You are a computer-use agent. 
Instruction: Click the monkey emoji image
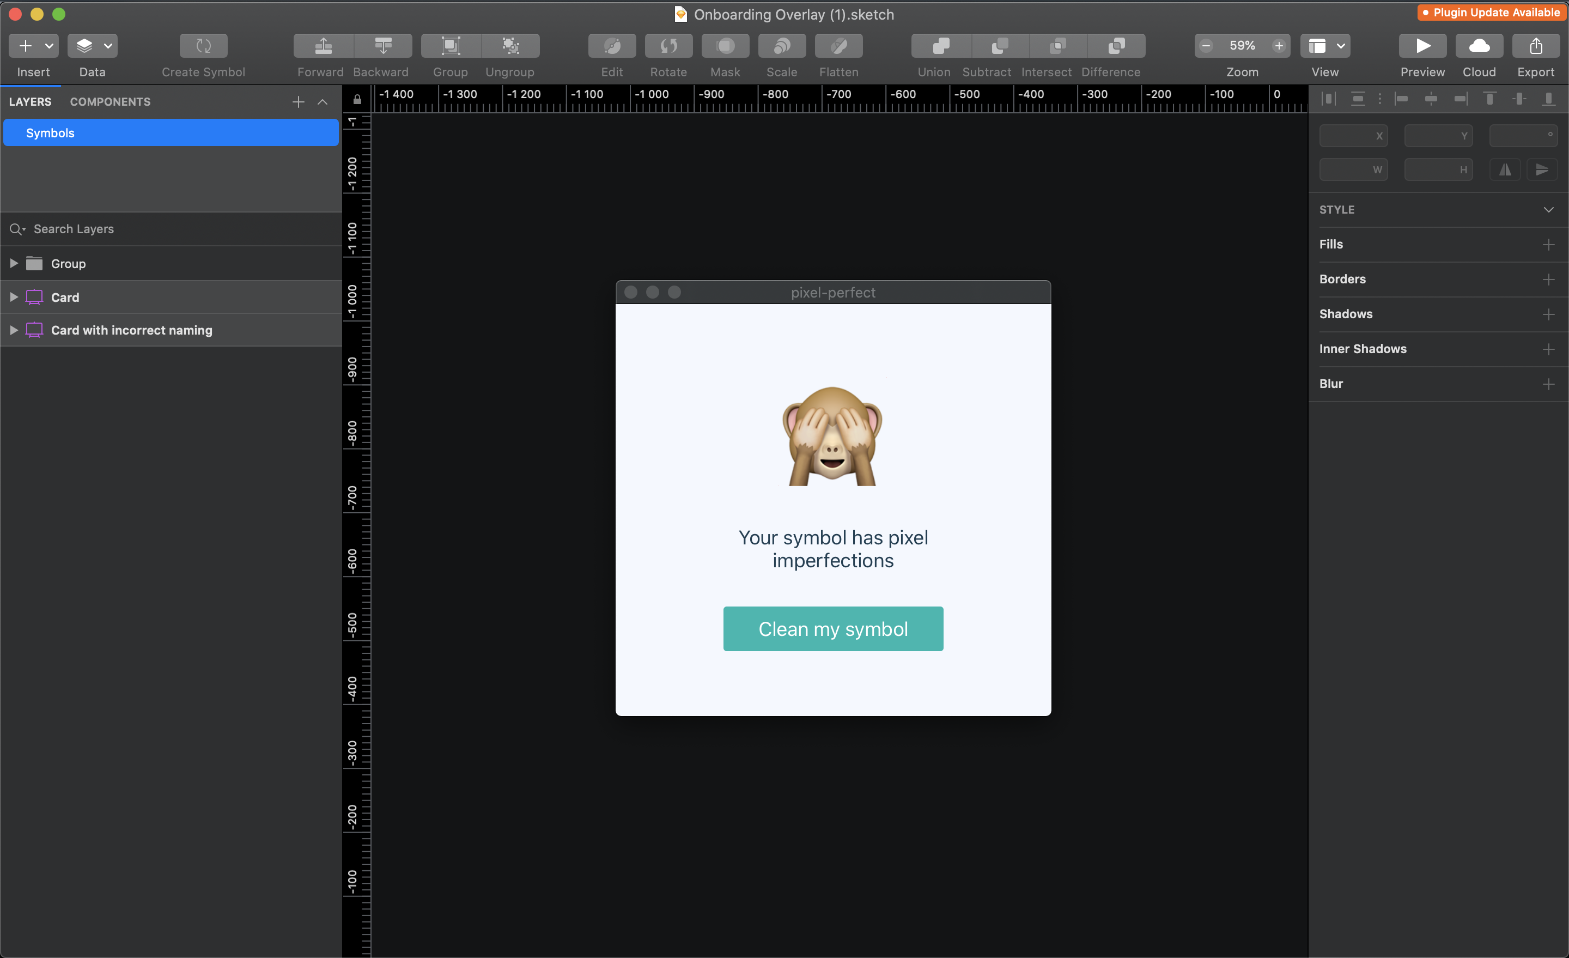click(832, 436)
